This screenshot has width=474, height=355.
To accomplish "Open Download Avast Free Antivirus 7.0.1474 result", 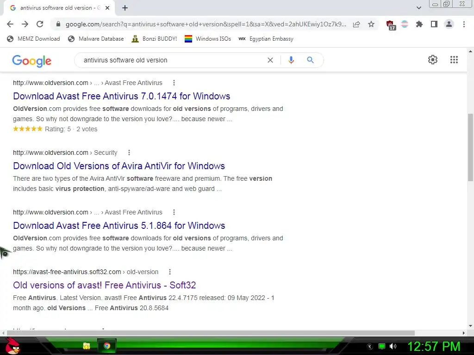I will point(122,96).
